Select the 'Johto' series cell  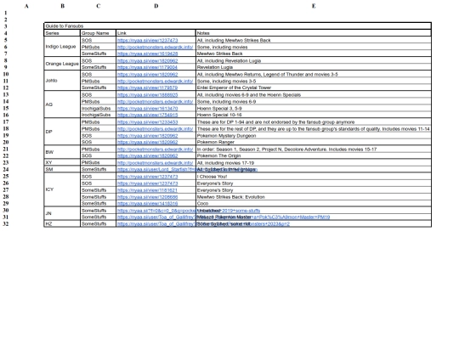point(62,81)
